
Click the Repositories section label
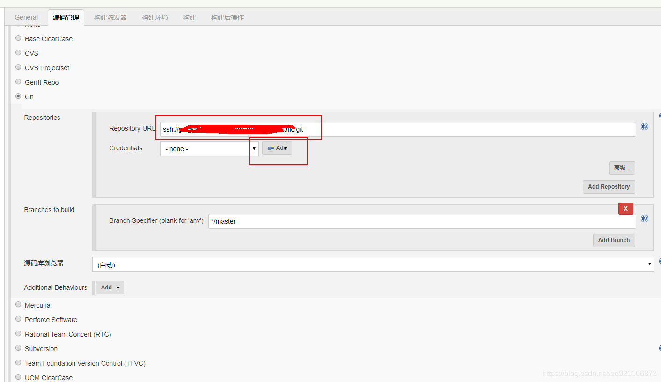[42, 118]
